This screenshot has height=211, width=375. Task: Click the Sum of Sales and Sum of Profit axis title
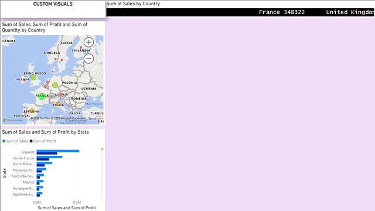[67, 208]
